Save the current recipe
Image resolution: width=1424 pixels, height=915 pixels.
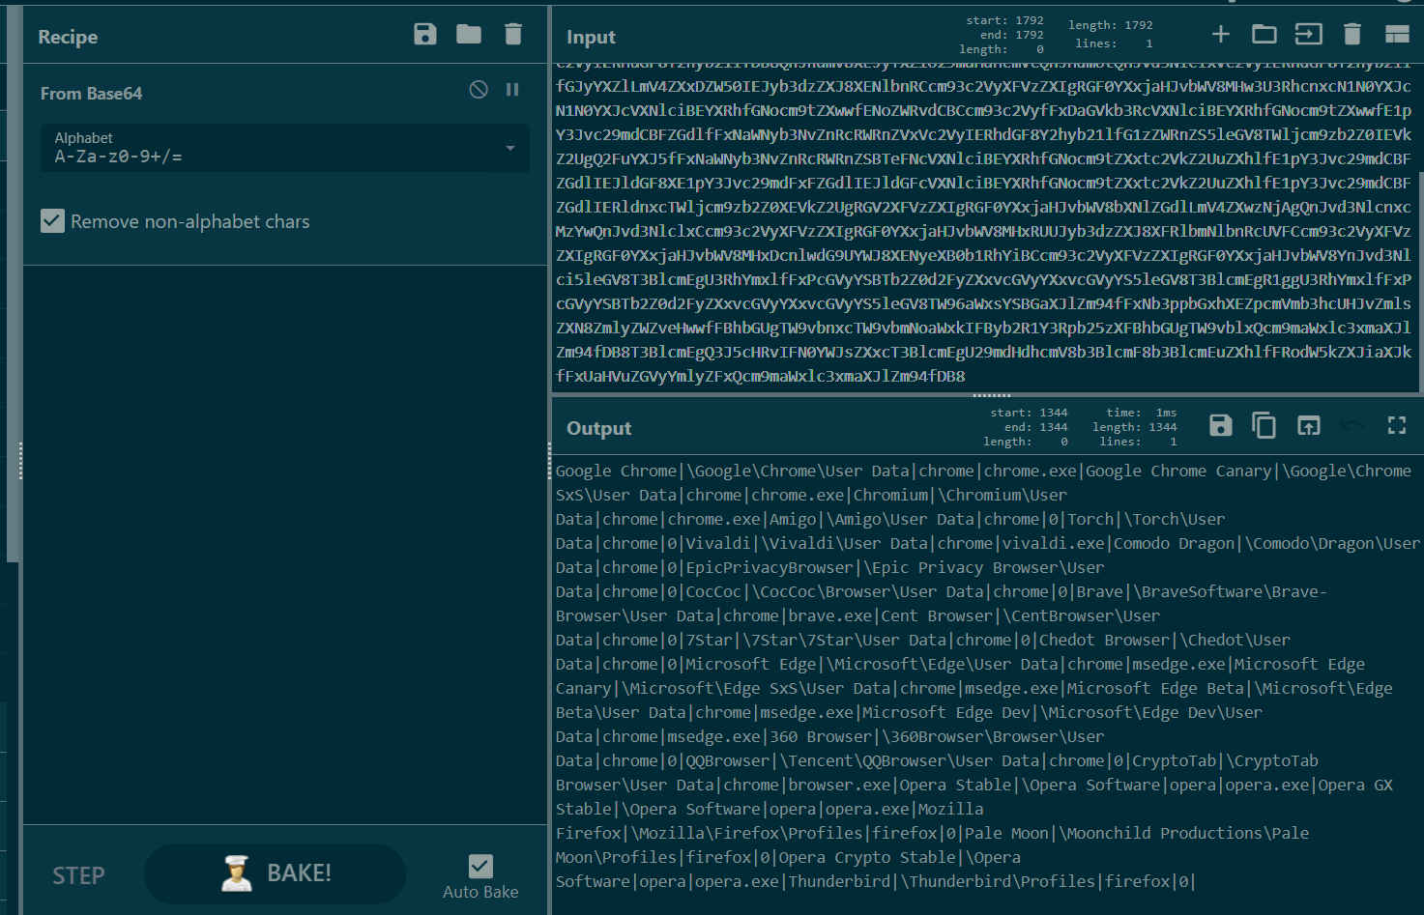coord(424,34)
